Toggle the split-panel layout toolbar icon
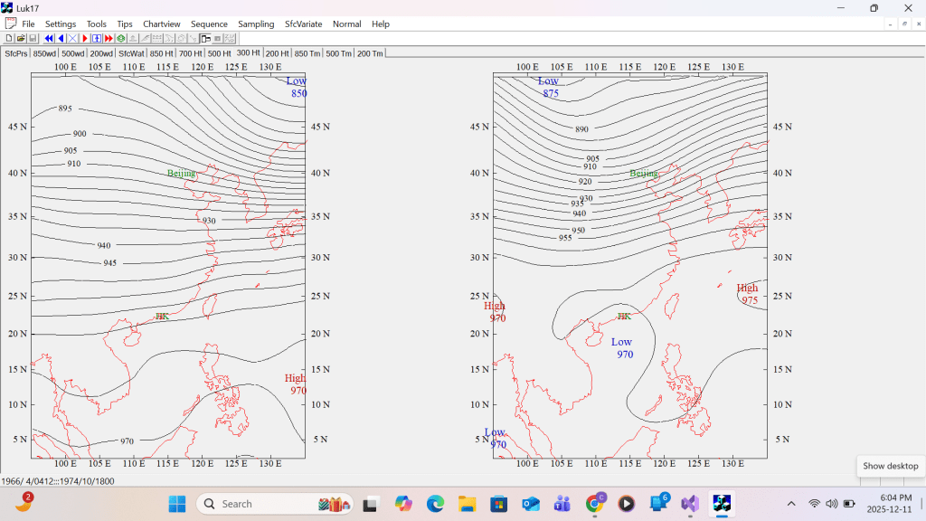Image resolution: width=926 pixels, height=521 pixels. [205, 39]
